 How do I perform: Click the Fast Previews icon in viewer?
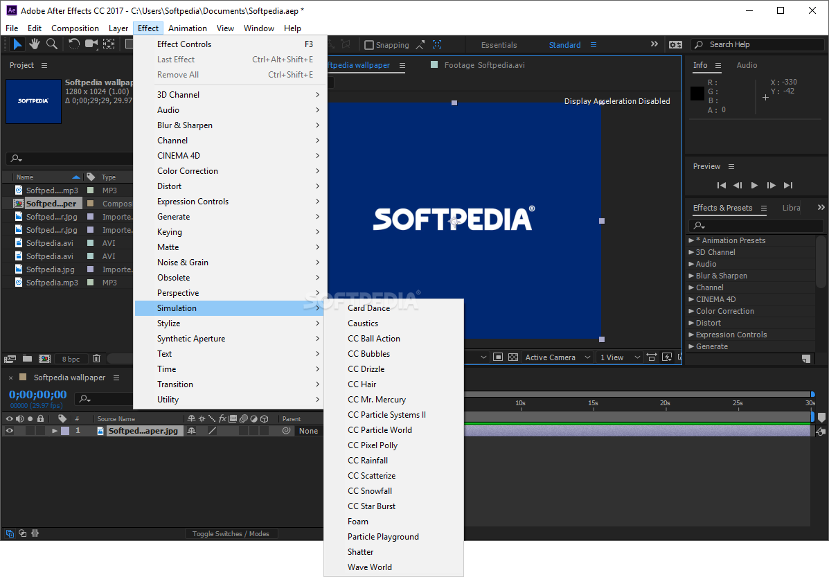click(x=667, y=357)
